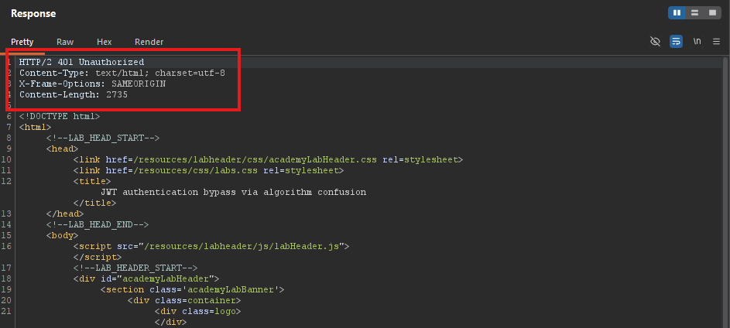
Task: Click the academyLabHeader.css link line
Action: pyautogui.click(x=268, y=159)
